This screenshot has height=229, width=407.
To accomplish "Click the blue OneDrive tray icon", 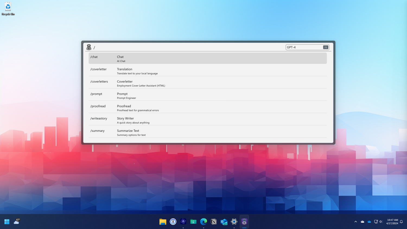I will pyautogui.click(x=369, y=222).
